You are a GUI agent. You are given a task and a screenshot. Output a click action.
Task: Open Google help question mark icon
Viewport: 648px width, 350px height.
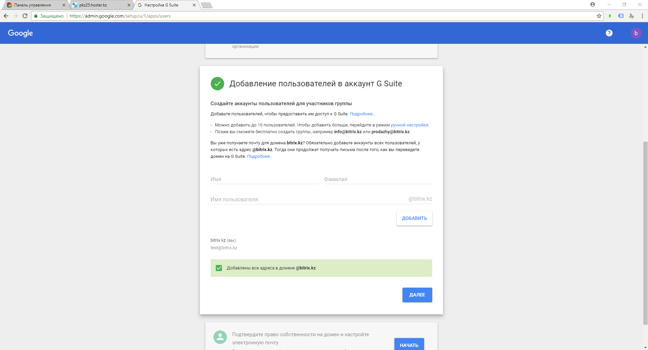pyautogui.click(x=609, y=33)
